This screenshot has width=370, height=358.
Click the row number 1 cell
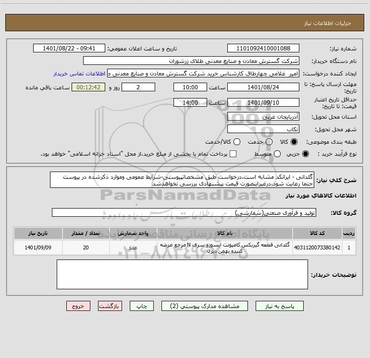pyautogui.click(x=349, y=247)
